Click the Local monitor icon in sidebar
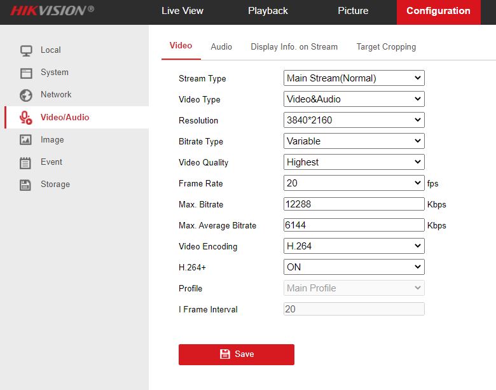 [x=25, y=50]
